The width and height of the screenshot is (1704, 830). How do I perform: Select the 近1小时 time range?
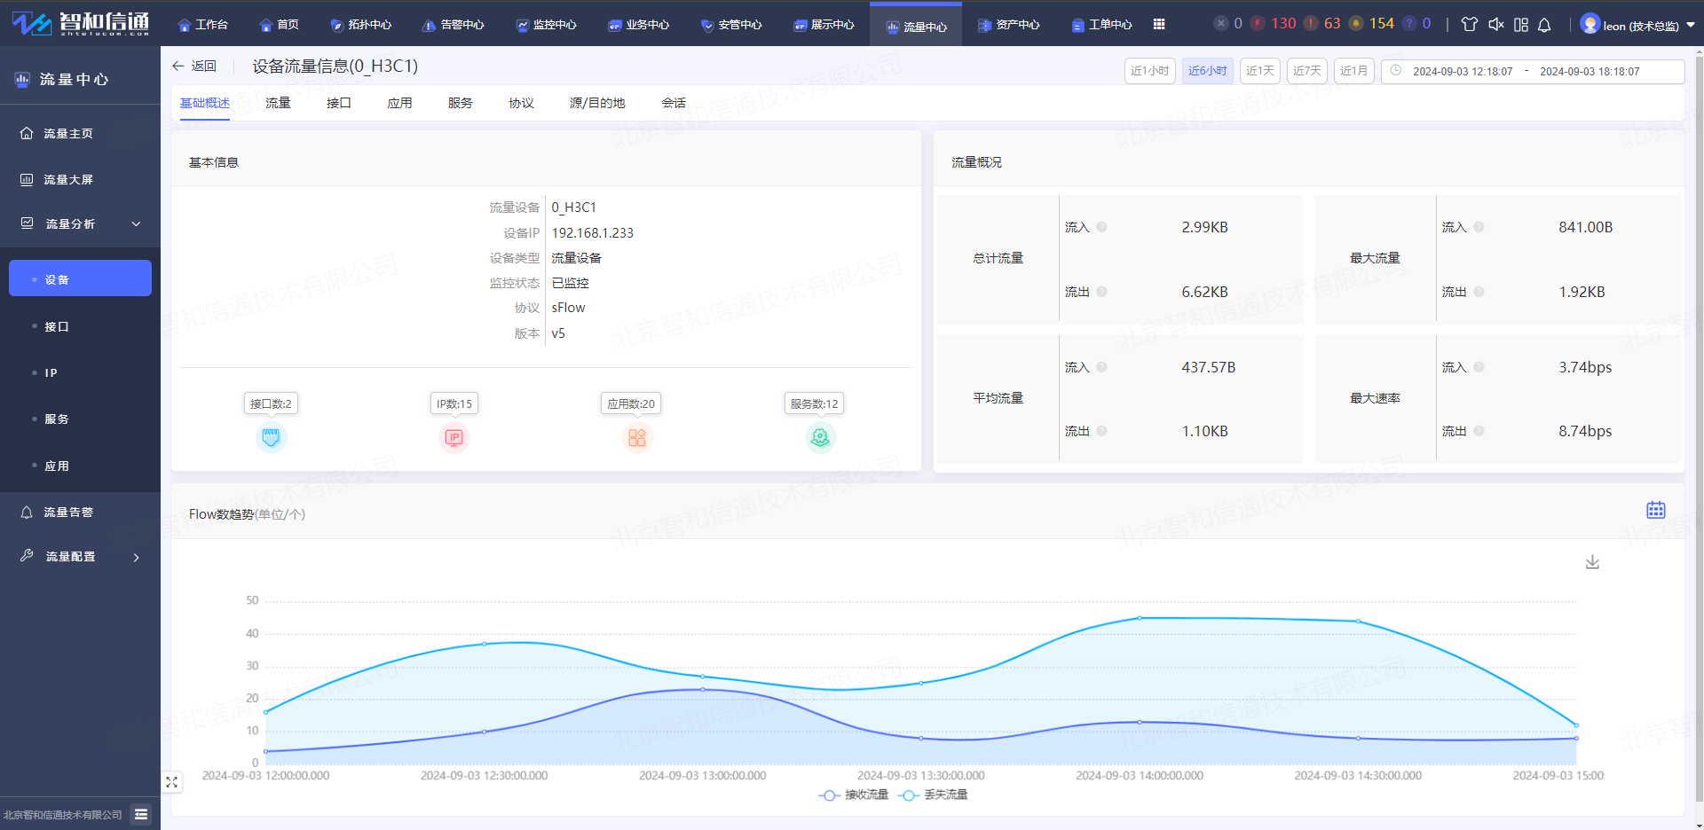tap(1149, 71)
